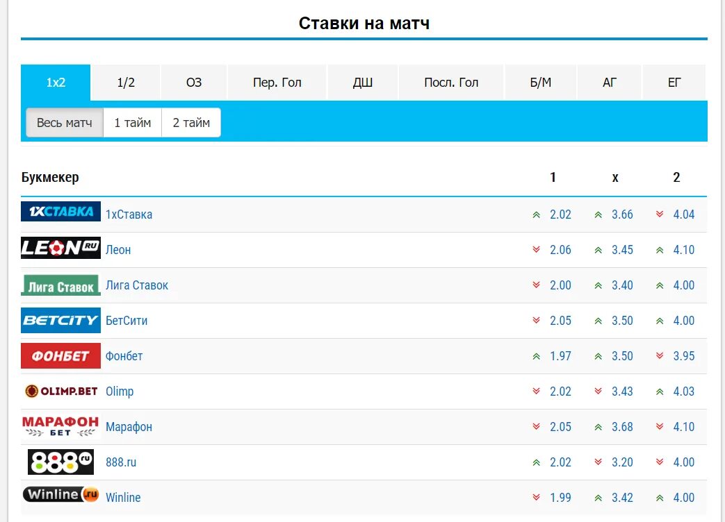Viewport: 725px width, 522px height.
Task: Click the 3.40 draw odds for Лига Ставок
Action: pos(622,285)
